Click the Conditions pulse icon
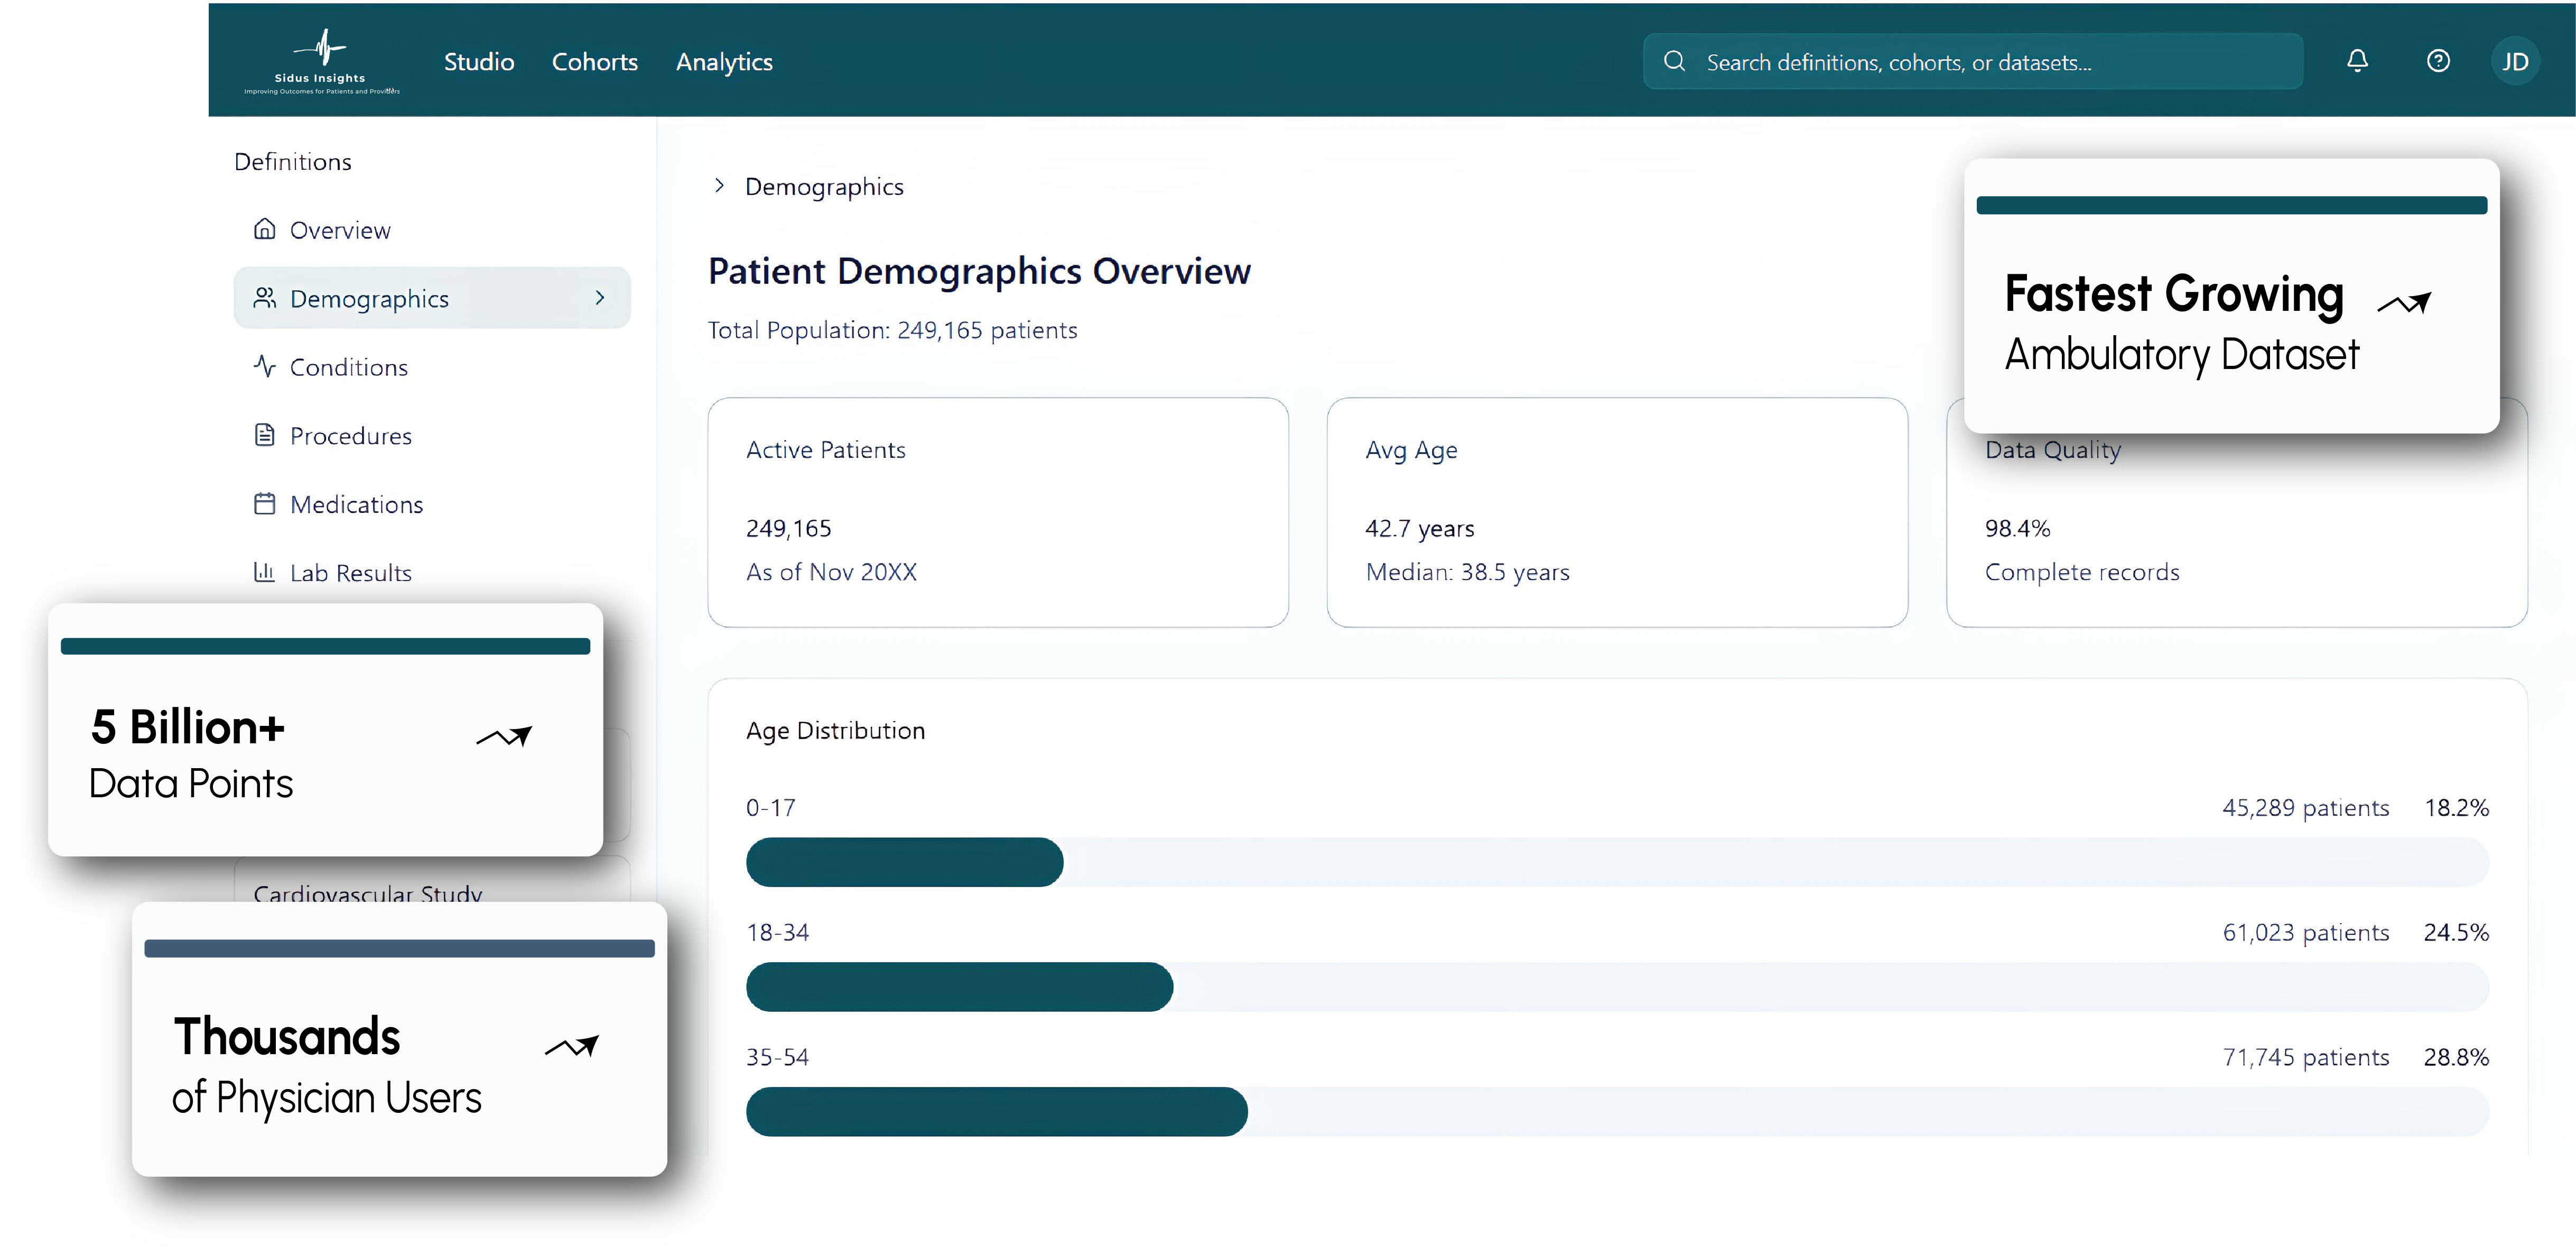The height and width of the screenshot is (1254, 2576). click(x=264, y=366)
